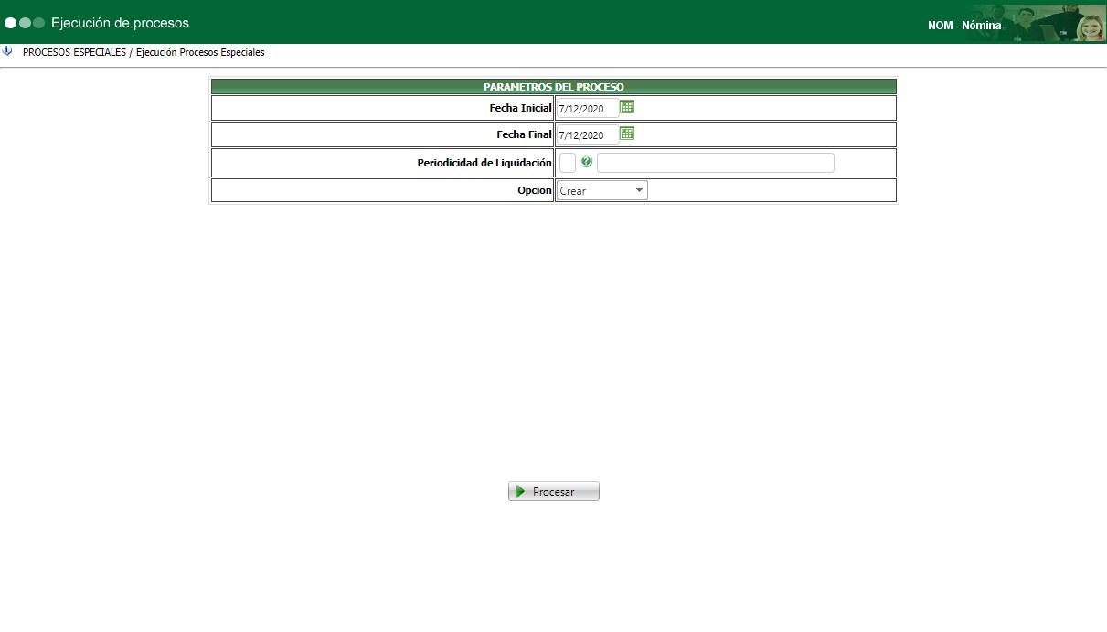Screen dimensions: 1107x632
Task: Click the small Periodicidad code input box
Action: 568,163
